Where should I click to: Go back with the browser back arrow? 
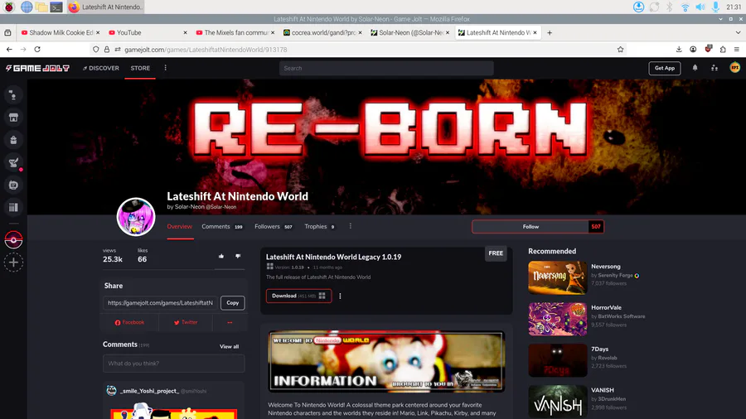(9, 50)
